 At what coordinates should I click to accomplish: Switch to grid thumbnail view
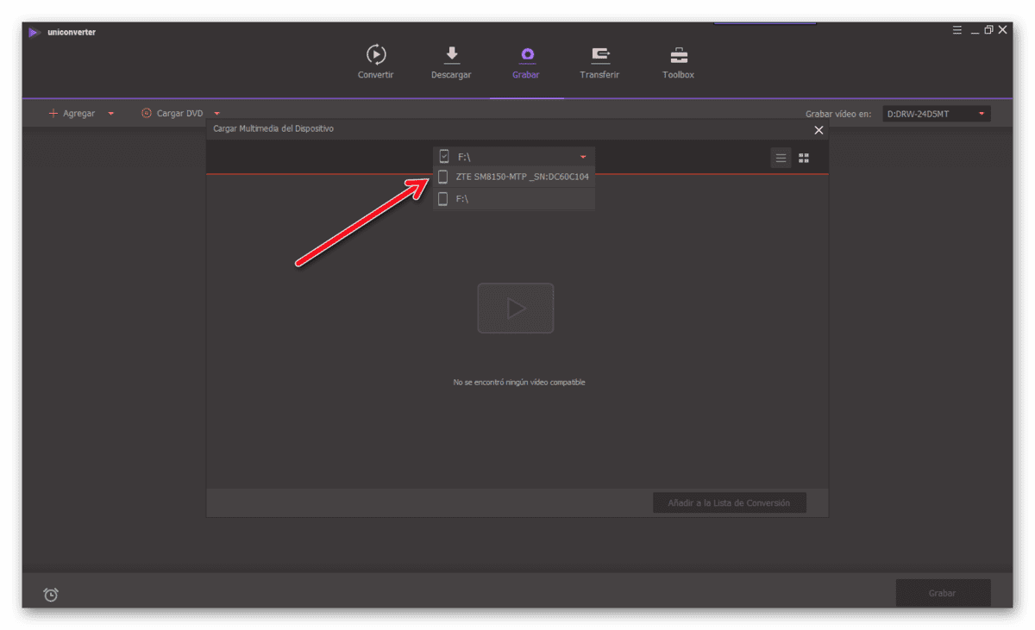tap(804, 158)
